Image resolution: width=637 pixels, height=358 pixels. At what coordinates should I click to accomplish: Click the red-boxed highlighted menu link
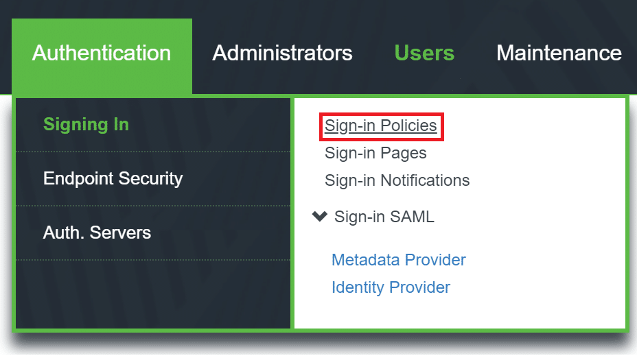coord(381,126)
